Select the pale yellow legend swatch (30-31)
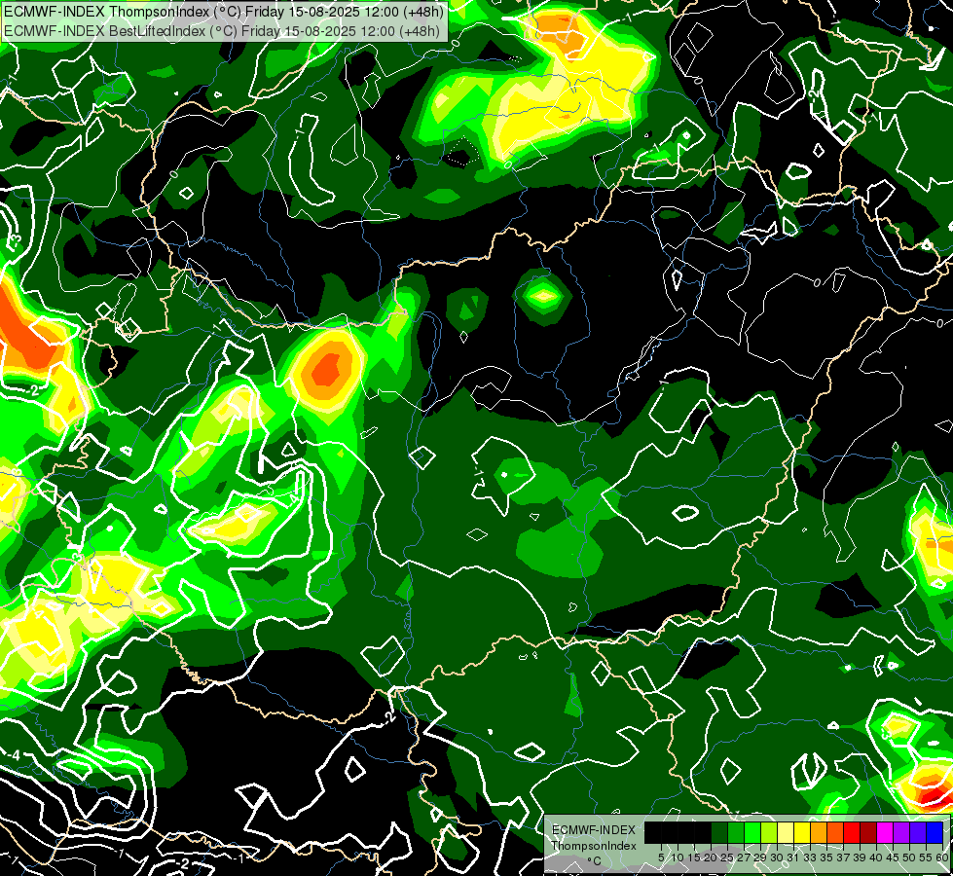 coord(786,832)
